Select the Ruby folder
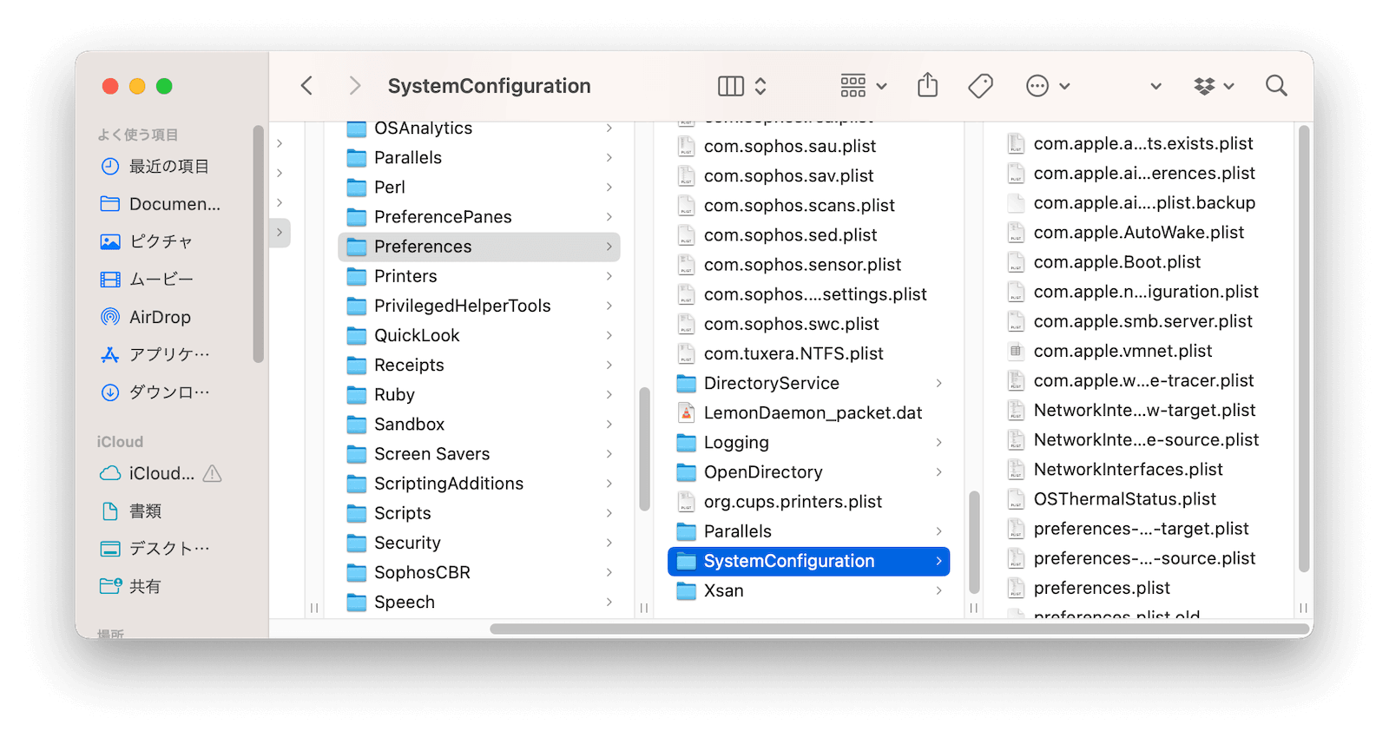The height and width of the screenshot is (738, 1389). point(479,394)
